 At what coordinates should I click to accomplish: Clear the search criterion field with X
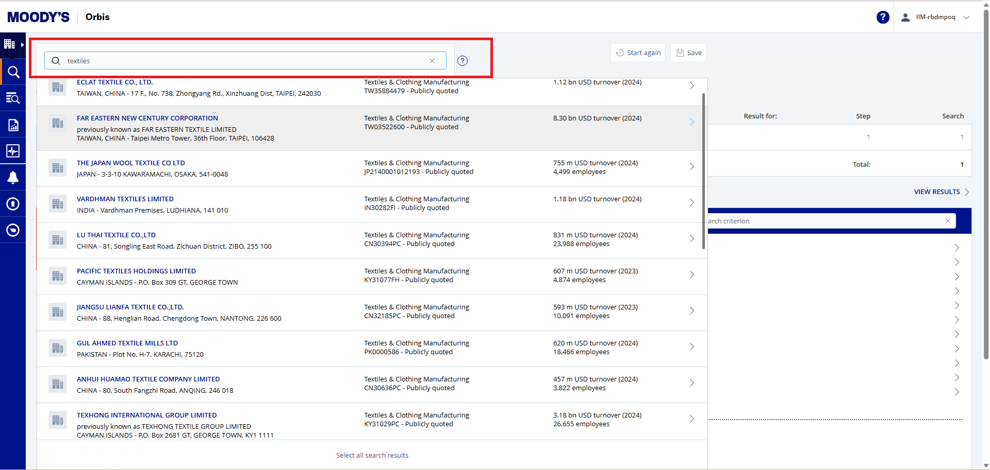tap(947, 221)
